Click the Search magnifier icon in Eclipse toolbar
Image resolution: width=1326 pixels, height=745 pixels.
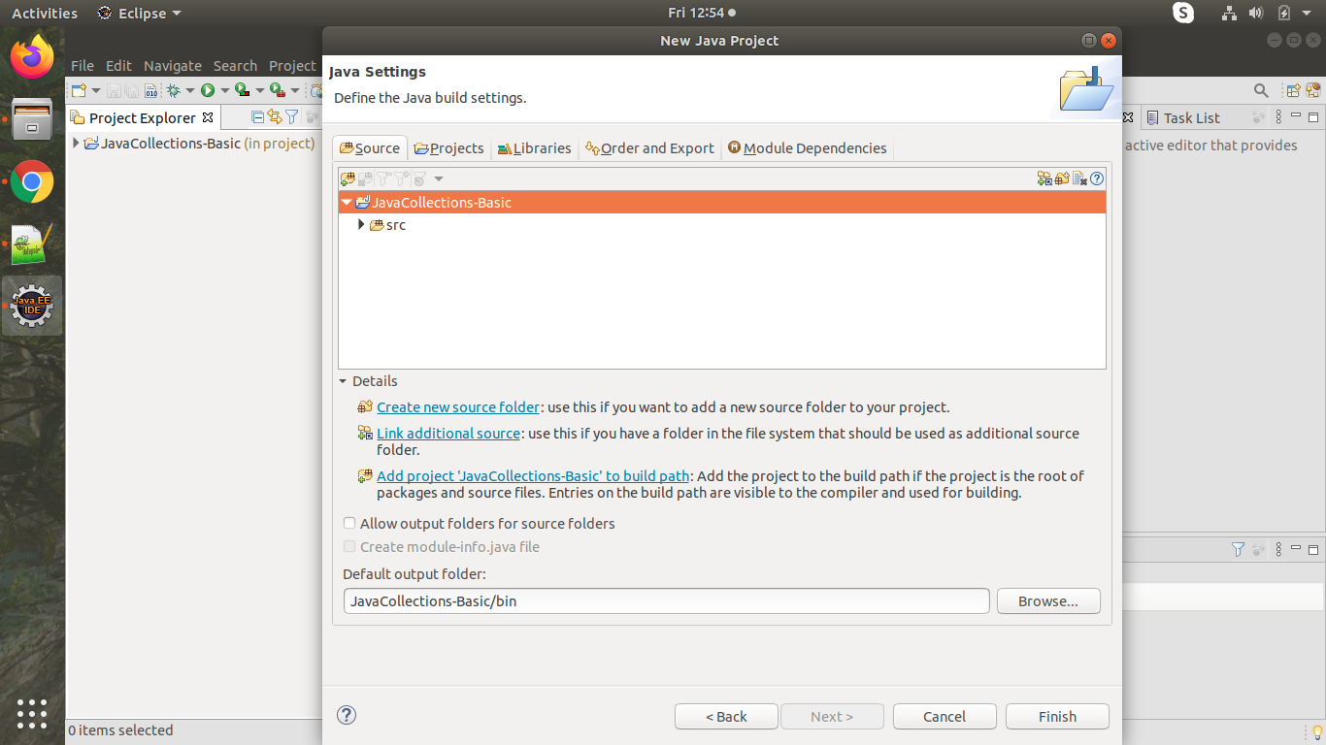coord(1261,90)
